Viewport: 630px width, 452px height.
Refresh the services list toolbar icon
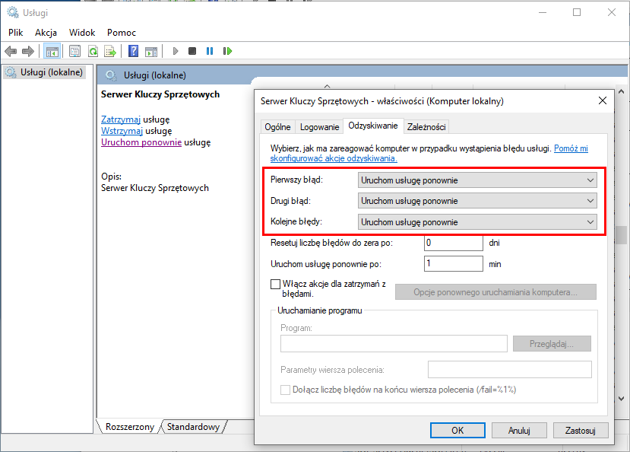pyautogui.click(x=93, y=51)
